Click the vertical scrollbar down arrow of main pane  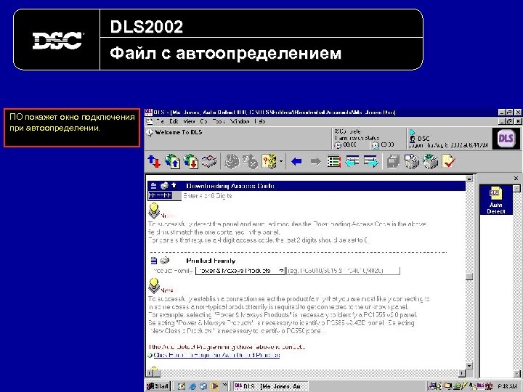[x=469, y=366]
